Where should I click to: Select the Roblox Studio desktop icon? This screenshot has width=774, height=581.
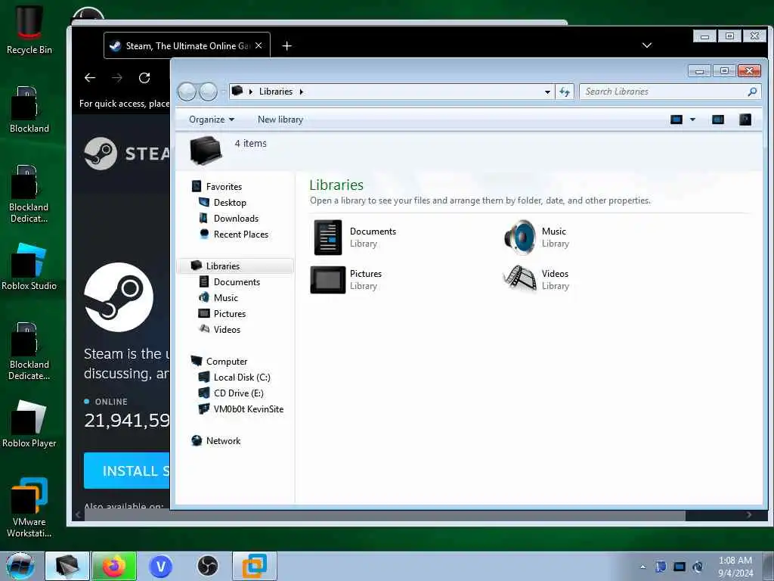coord(29,267)
